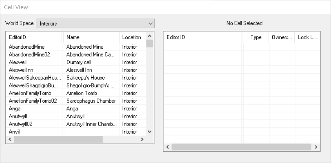331x163 pixels.
Task: Click cell list scroll down arrow
Action: click(150, 132)
